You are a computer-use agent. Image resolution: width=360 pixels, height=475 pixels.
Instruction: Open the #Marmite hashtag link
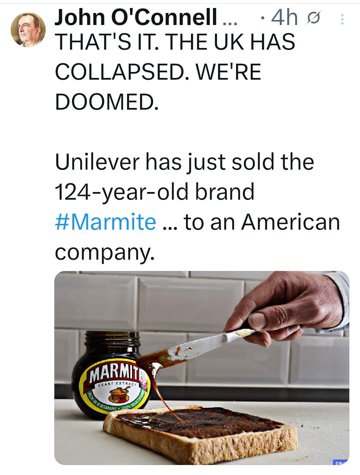[x=105, y=222]
